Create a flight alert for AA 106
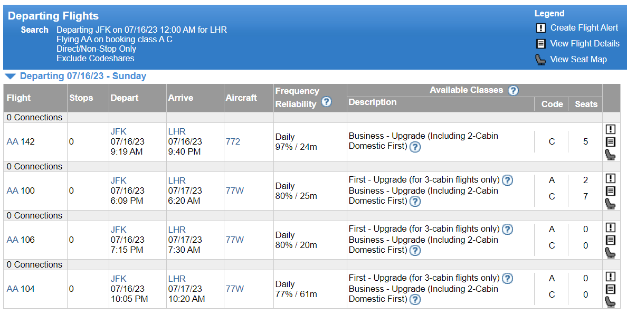This screenshot has width=627, height=314. tap(611, 227)
